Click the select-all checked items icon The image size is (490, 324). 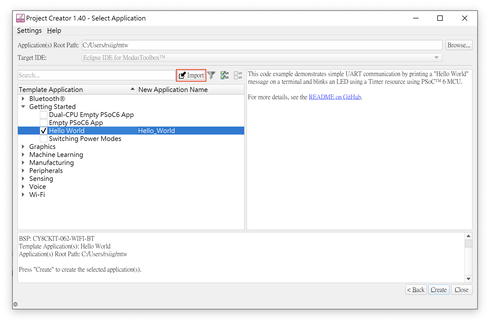(x=225, y=75)
